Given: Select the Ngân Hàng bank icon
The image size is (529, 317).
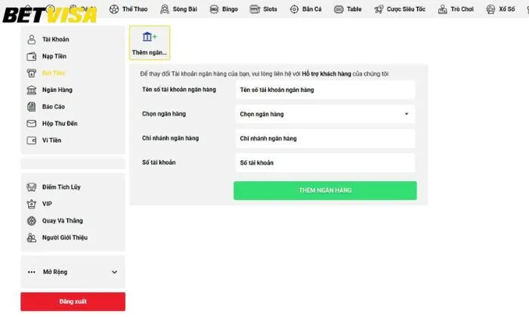Looking at the screenshot, I should point(31,90).
